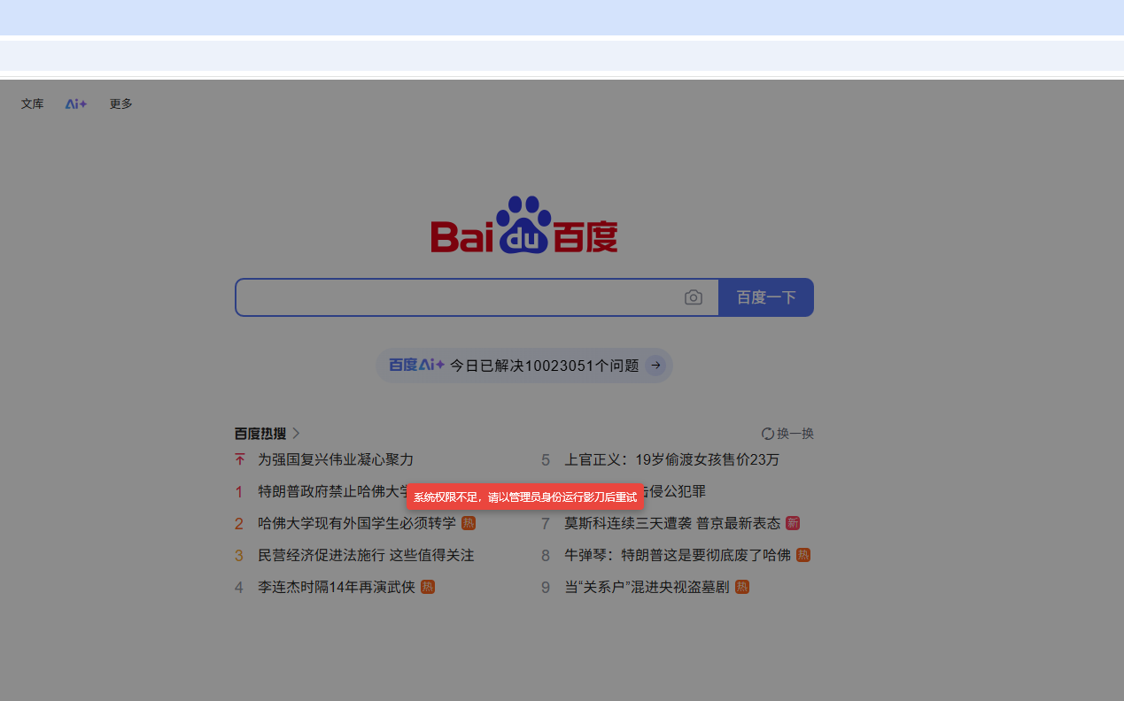Click rank number 8 in hot list
This screenshot has height=701, width=1124.
[546, 555]
